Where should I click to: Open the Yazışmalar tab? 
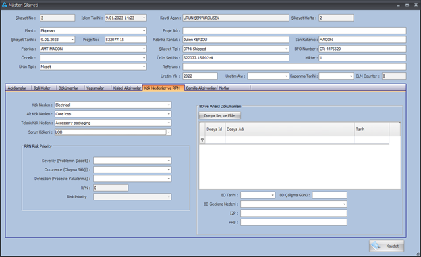95,88
